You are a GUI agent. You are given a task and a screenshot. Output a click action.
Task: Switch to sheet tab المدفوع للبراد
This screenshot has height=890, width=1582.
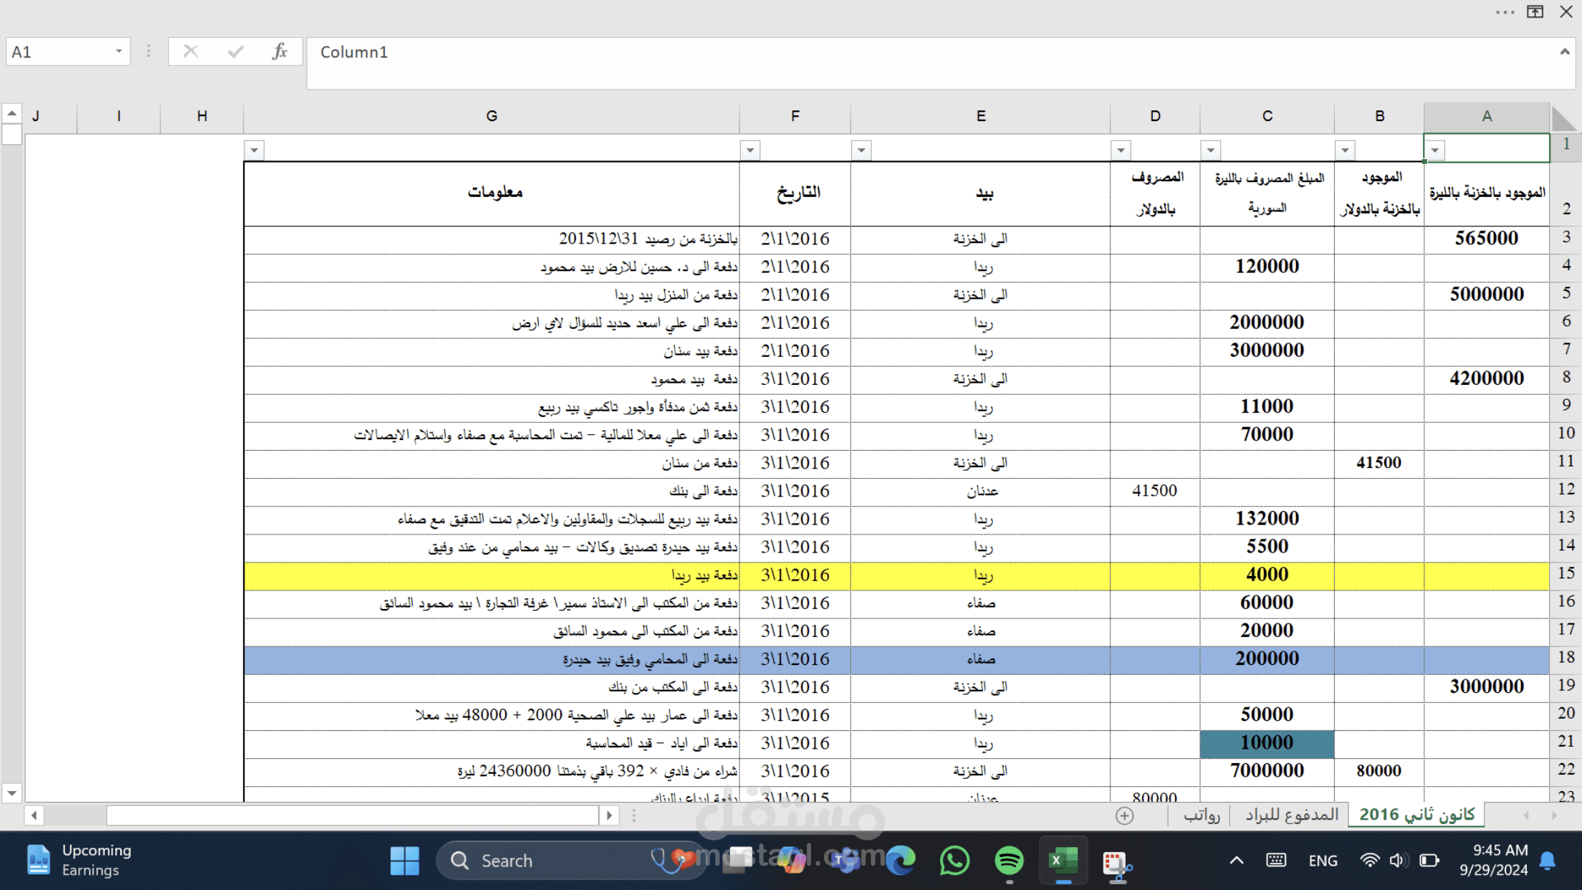1292,815
